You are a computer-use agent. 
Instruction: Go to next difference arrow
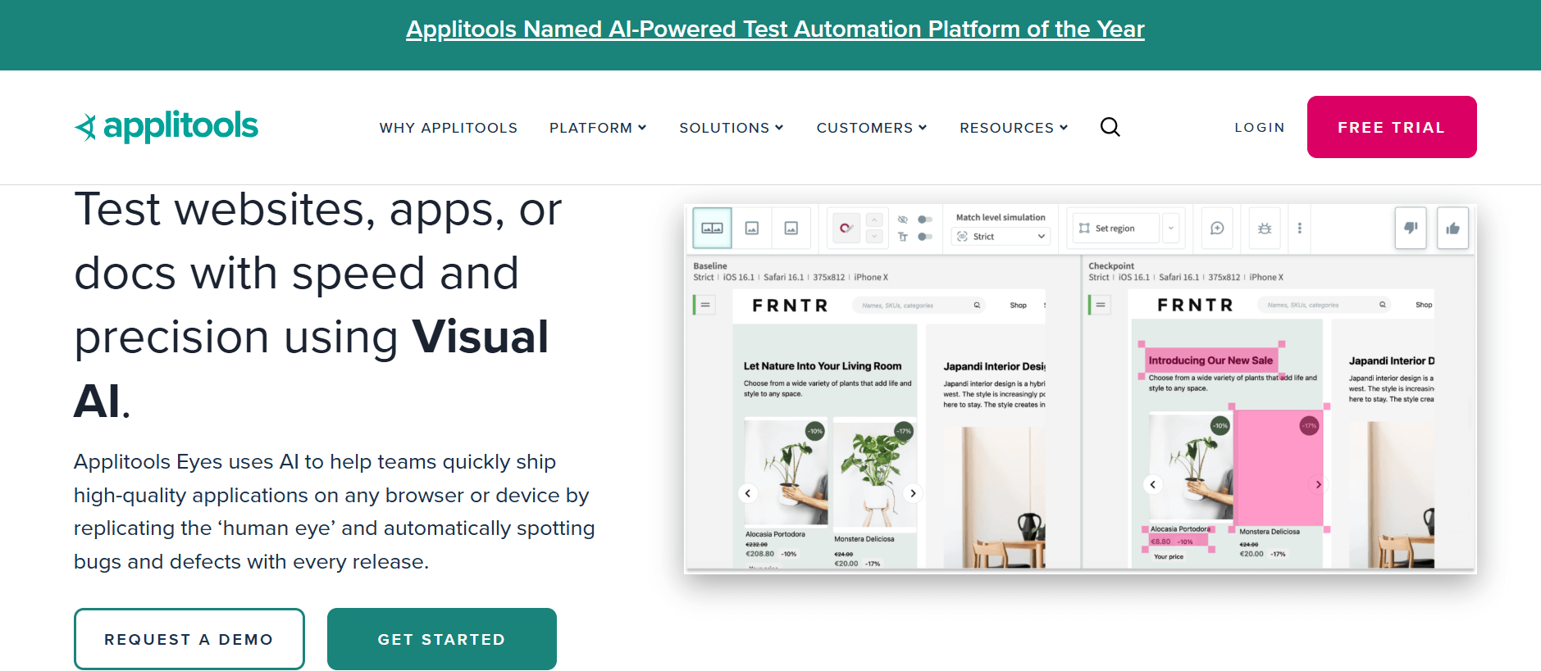pyautogui.click(x=874, y=236)
